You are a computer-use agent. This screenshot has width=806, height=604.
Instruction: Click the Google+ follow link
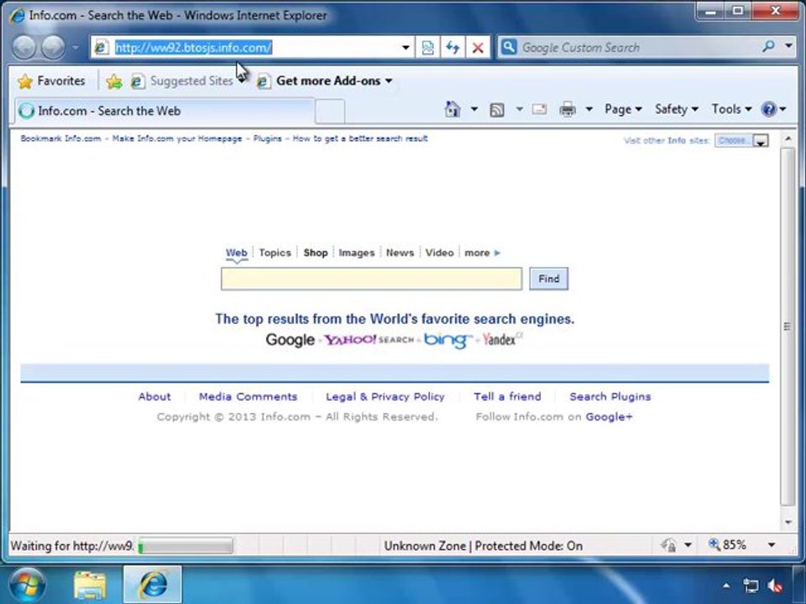[610, 417]
